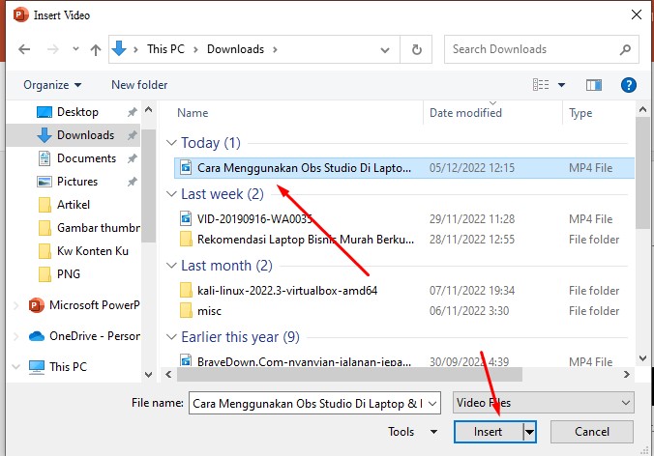This screenshot has width=654, height=456.
Task: Click the pin icon next to Pictures
Action: click(132, 182)
